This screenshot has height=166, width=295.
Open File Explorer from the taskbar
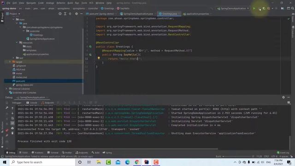pyautogui.click(x=99, y=162)
